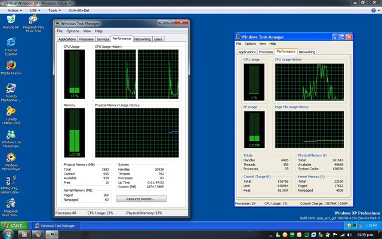The height and width of the screenshot is (239, 382).
Task: Open the Virtual PC Tools dropdown menu
Action: click(x=54, y=11)
